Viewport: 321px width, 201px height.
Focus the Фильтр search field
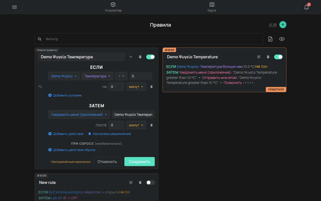pos(149,39)
